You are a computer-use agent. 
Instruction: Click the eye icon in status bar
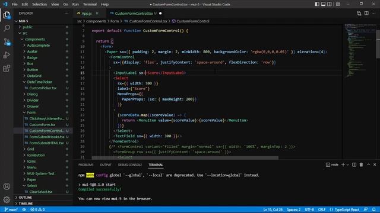tap(24, 209)
